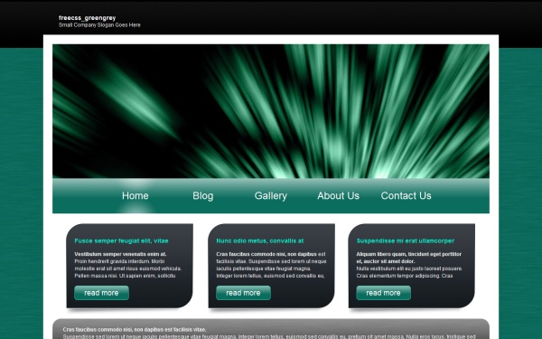Image resolution: width=542 pixels, height=339 pixels.
Task: Click heading Nunc odio metus, convallis at
Action: 260,240
